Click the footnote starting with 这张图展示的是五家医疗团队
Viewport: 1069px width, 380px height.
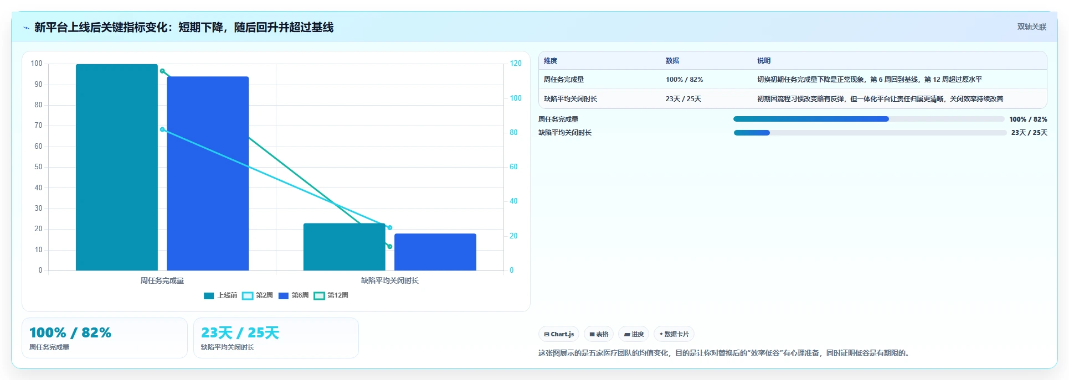tap(723, 353)
